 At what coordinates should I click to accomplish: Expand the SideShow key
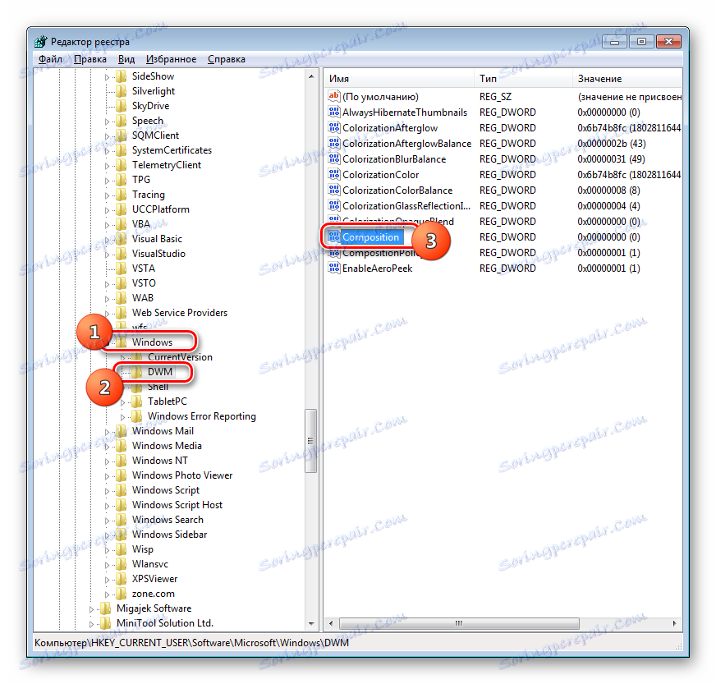107,77
